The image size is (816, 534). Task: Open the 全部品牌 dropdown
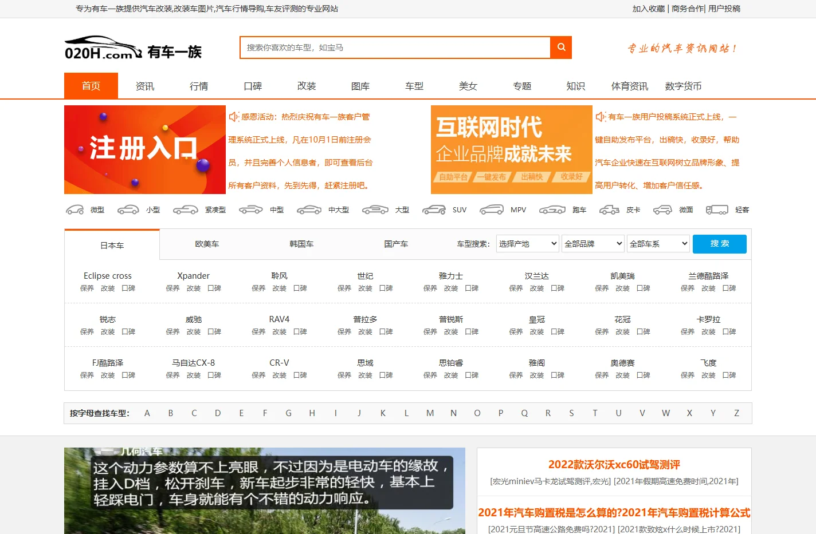(x=593, y=244)
